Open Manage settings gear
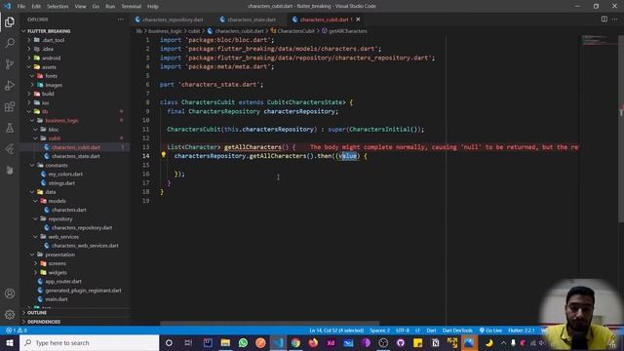Image resolution: width=624 pixels, height=351 pixels. (10, 315)
